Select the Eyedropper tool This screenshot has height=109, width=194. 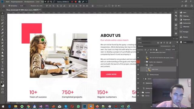tap(2, 30)
